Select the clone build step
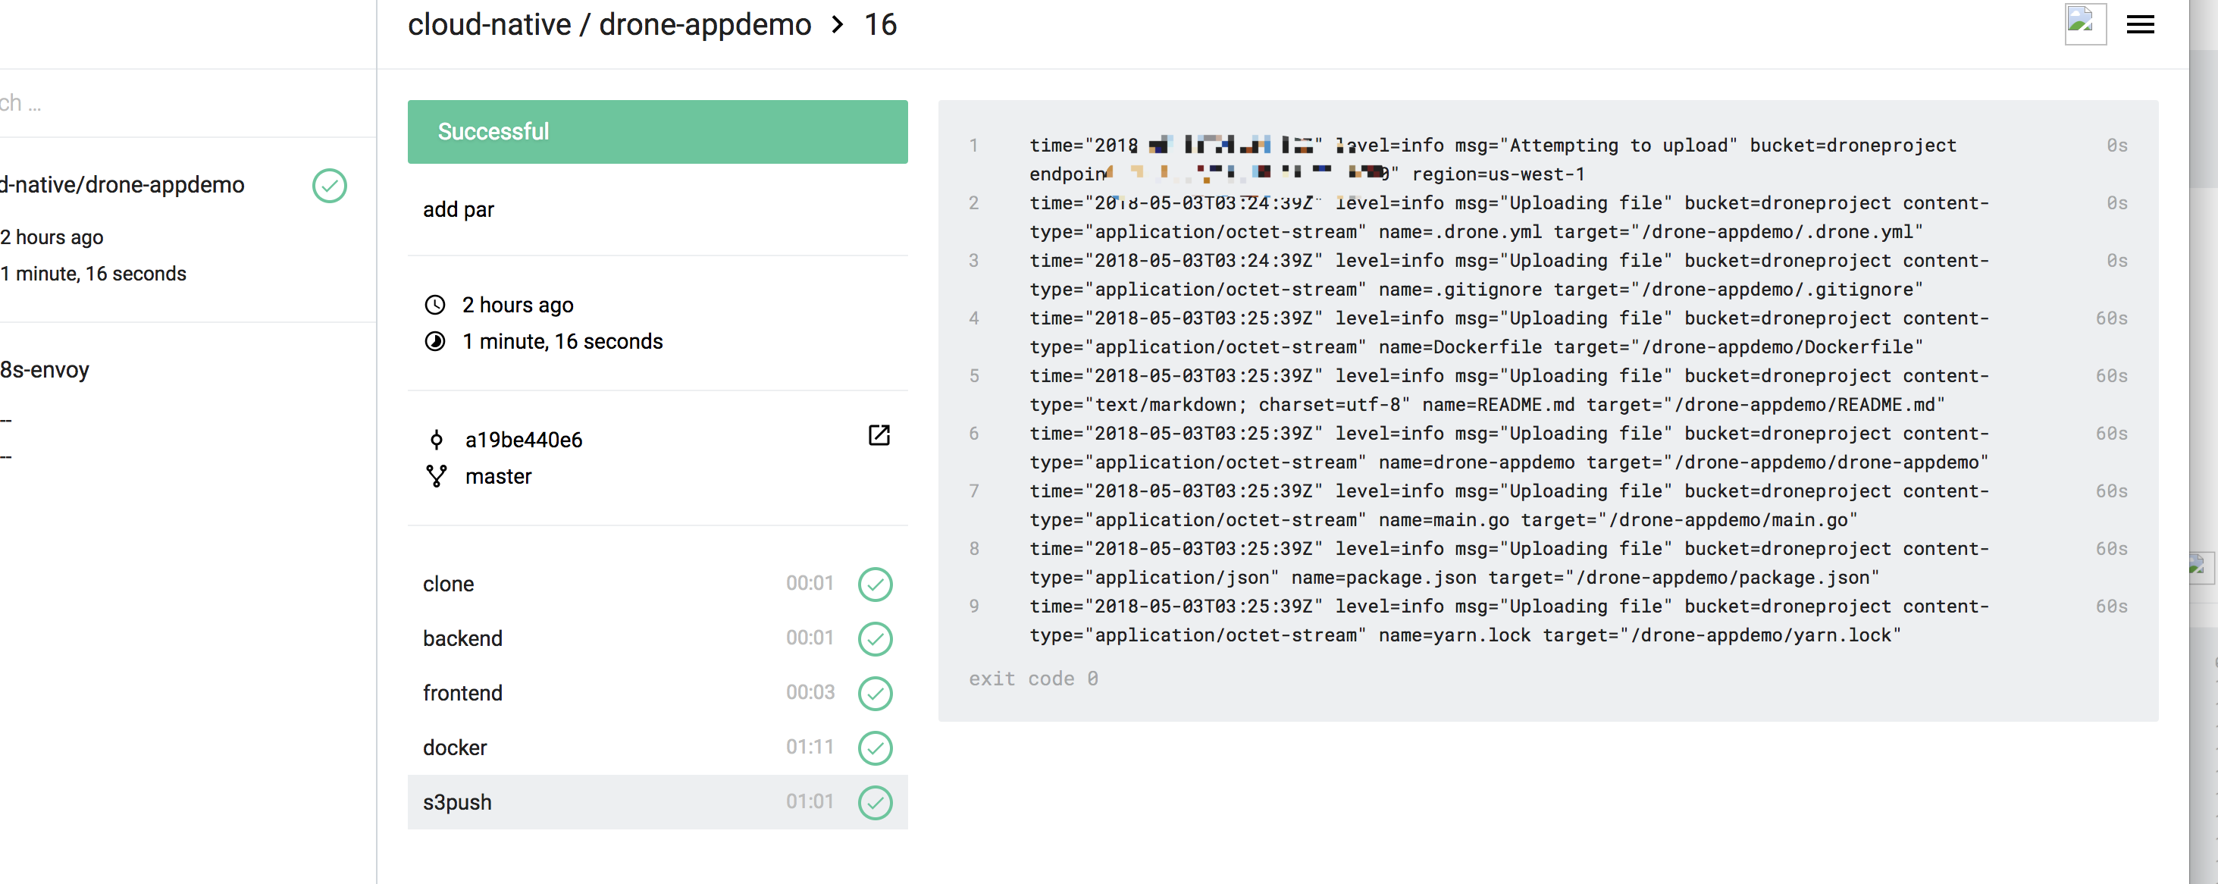Screen dimensions: 2218x884 tap(449, 585)
